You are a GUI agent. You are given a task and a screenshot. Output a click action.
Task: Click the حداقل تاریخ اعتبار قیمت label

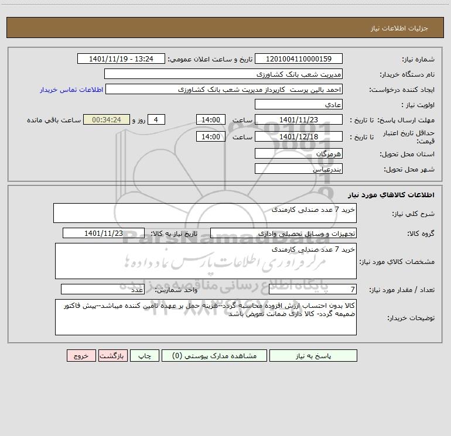[409, 137]
